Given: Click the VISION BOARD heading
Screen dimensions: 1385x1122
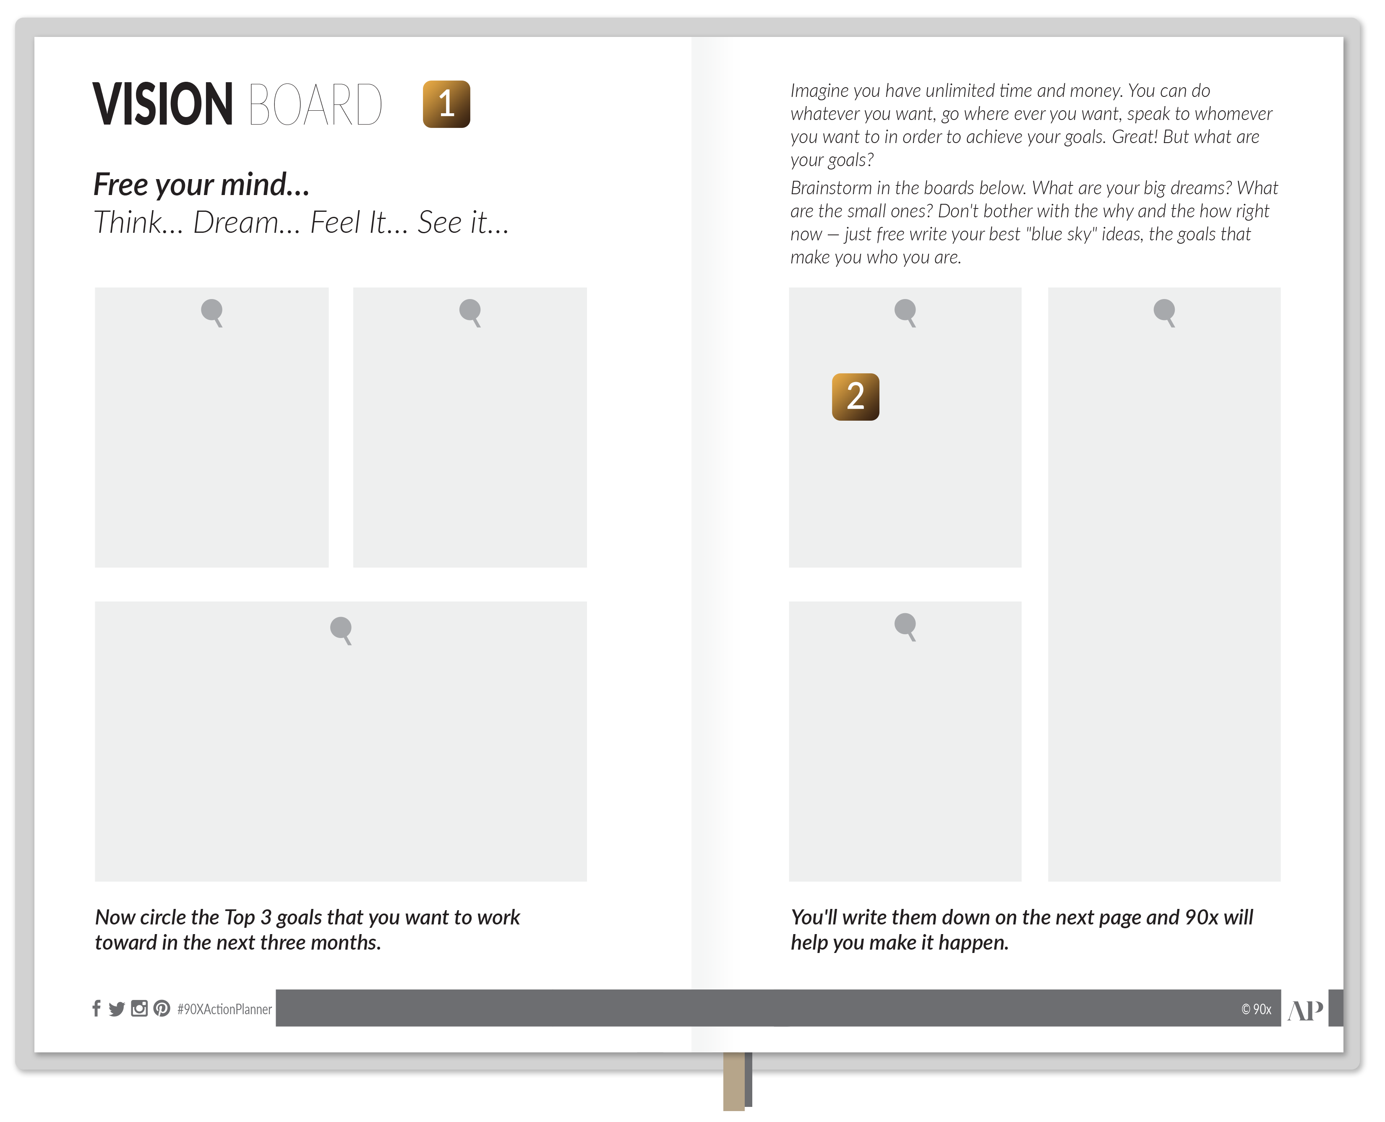Looking at the screenshot, I should (237, 104).
